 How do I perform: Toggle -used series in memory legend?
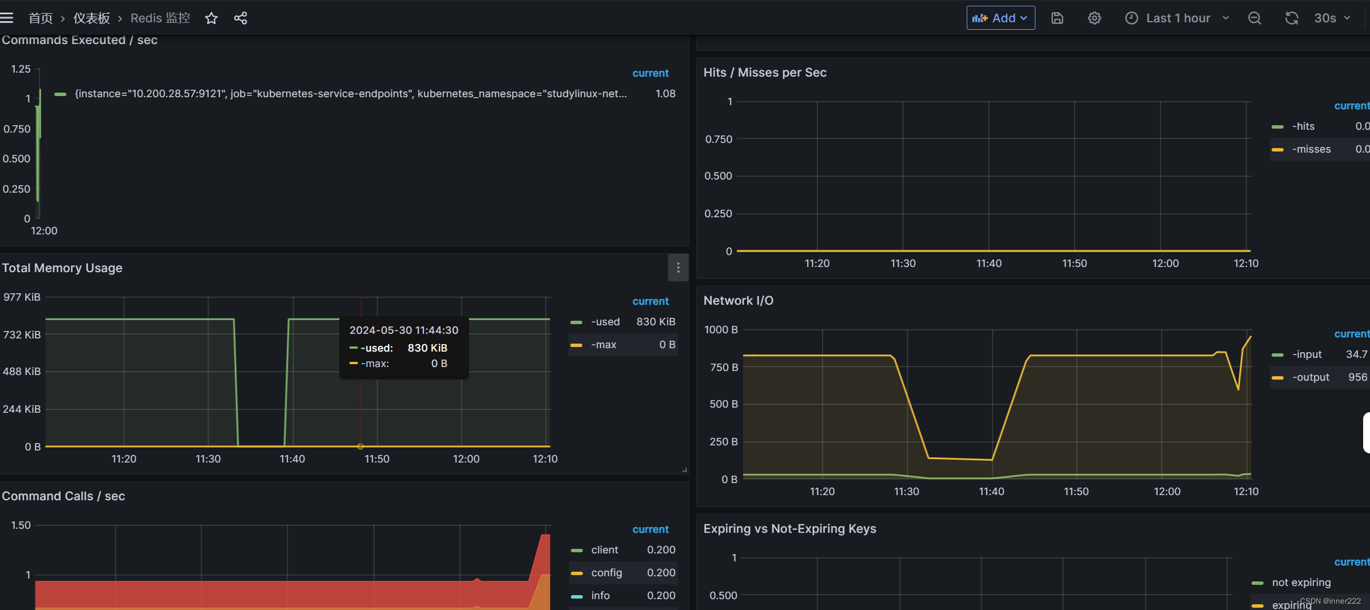(x=605, y=322)
